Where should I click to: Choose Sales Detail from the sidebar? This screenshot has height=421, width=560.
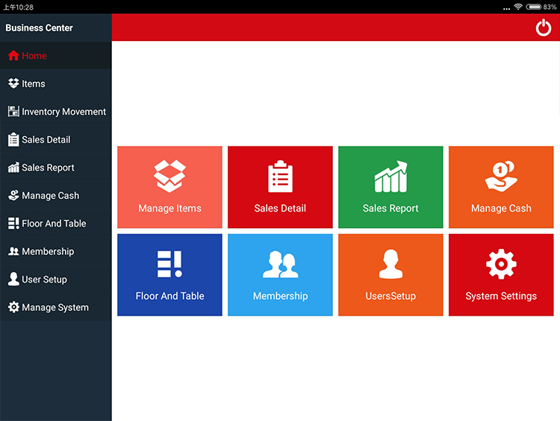pyautogui.click(x=45, y=140)
